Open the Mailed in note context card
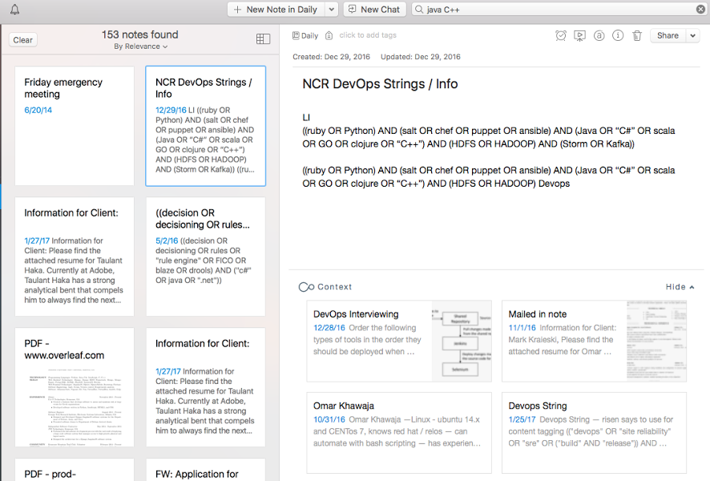The width and height of the screenshot is (710, 481). pyautogui.click(x=594, y=341)
